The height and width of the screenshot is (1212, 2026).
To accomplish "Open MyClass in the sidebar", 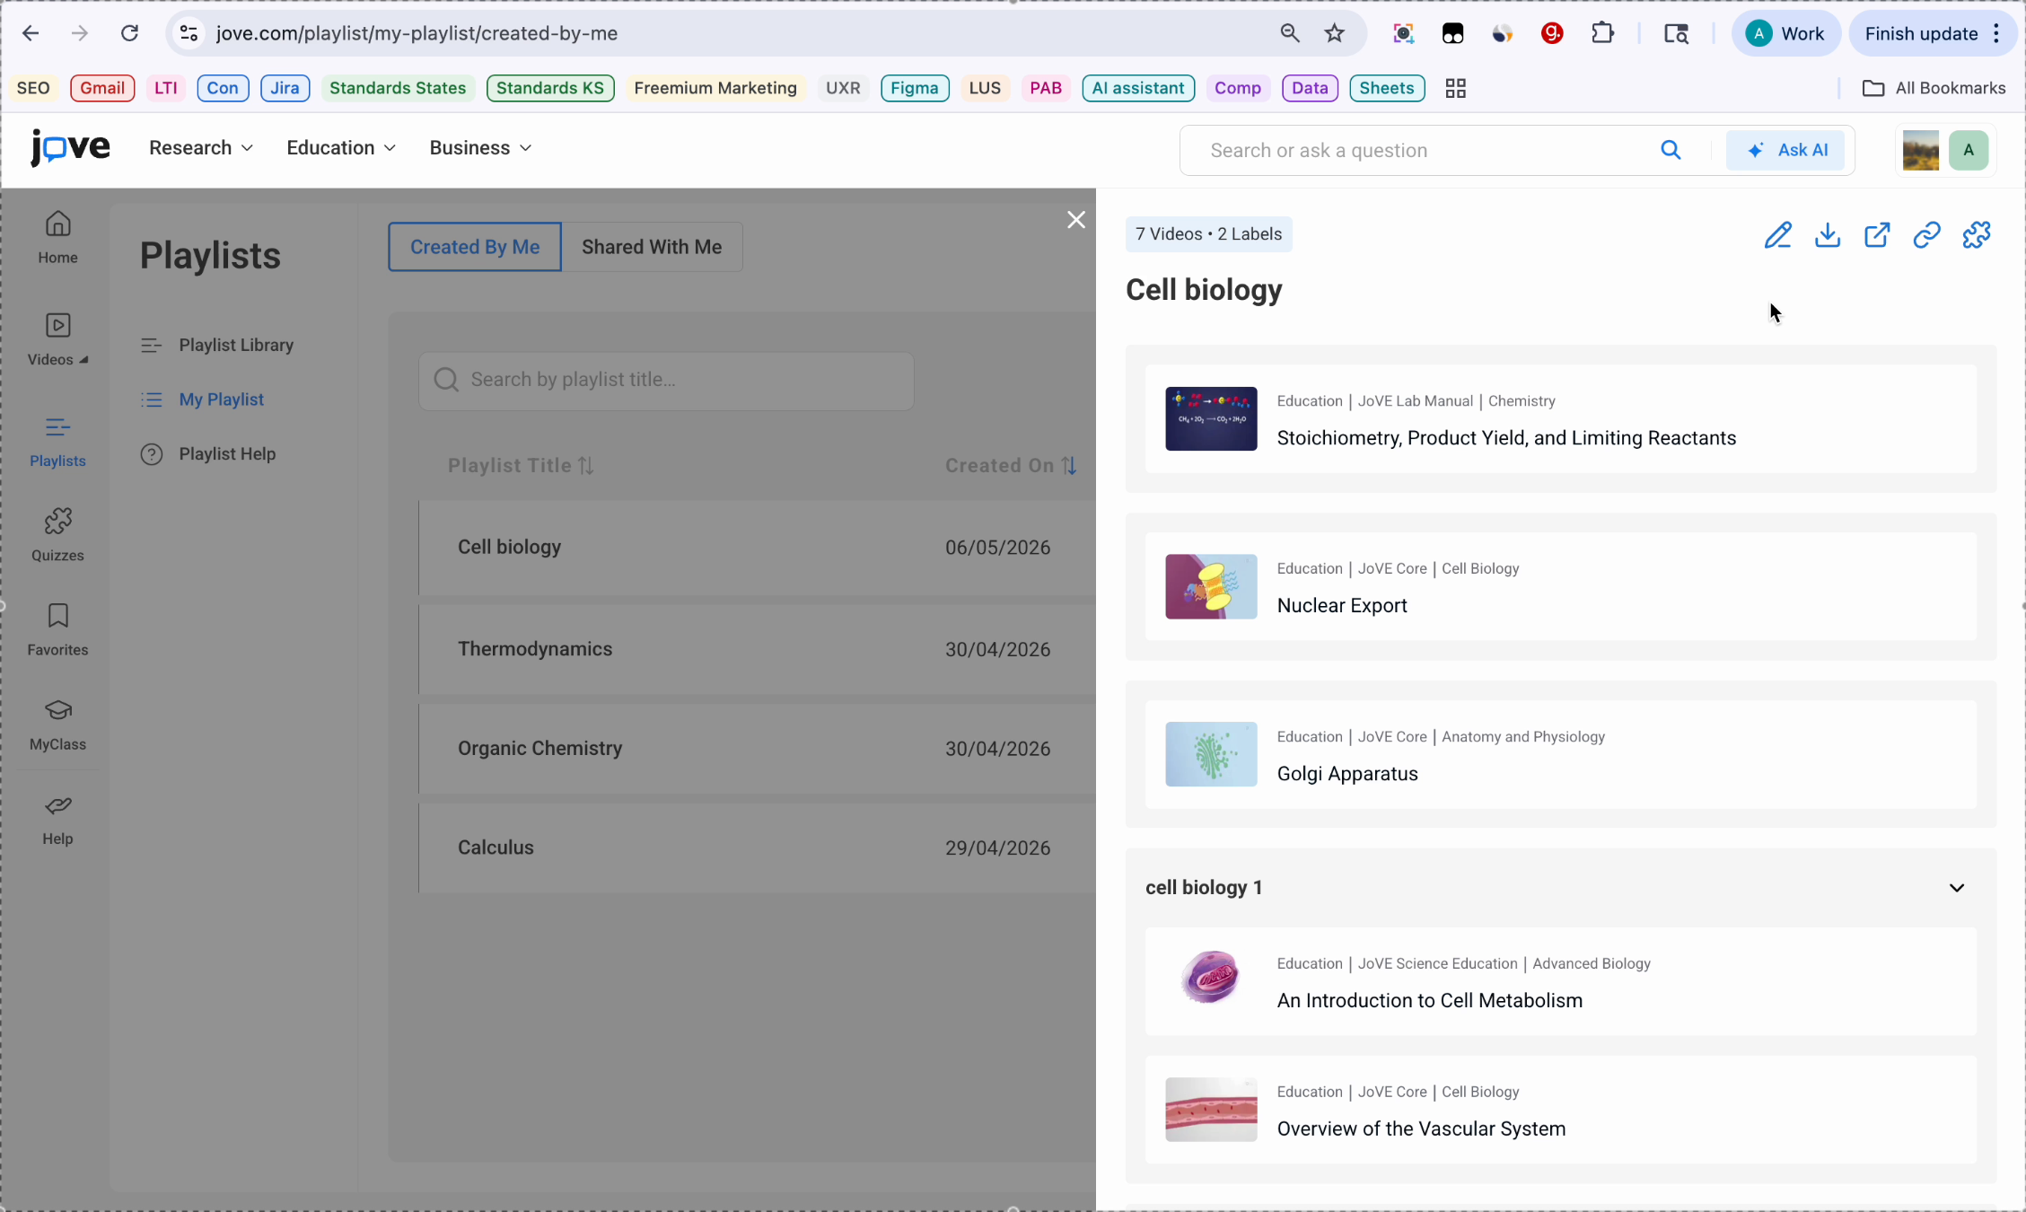I will (57, 725).
